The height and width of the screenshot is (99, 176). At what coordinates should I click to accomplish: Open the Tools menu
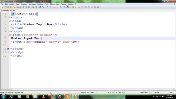click(46, 4)
